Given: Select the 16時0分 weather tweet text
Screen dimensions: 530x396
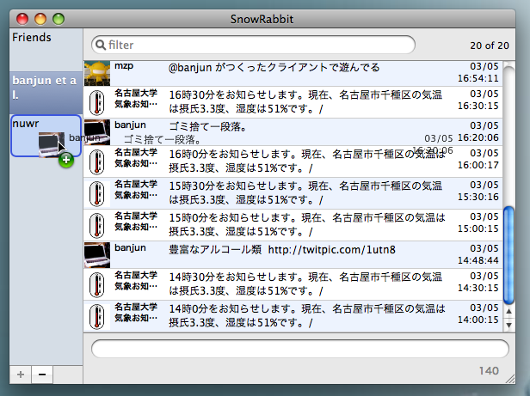Looking at the screenshot, I should click(307, 161).
